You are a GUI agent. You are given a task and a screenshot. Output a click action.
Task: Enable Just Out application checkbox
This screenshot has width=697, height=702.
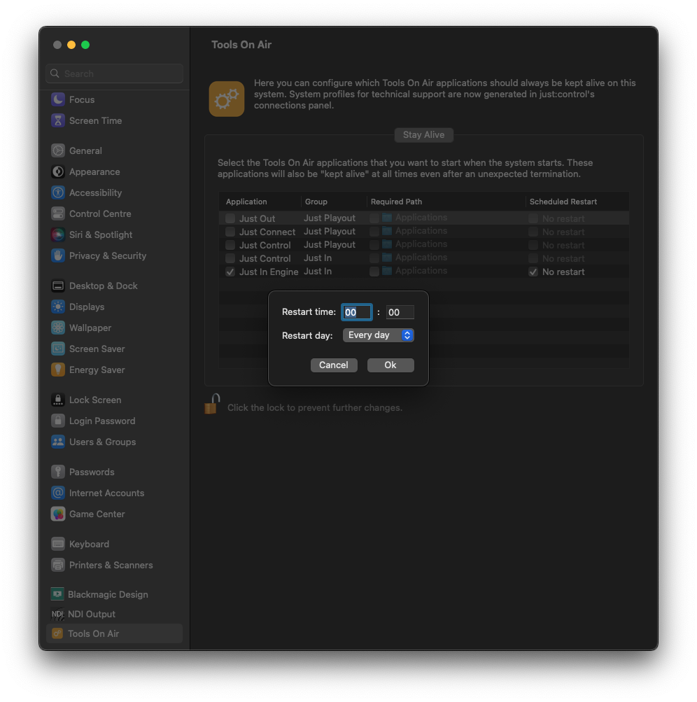(x=230, y=218)
